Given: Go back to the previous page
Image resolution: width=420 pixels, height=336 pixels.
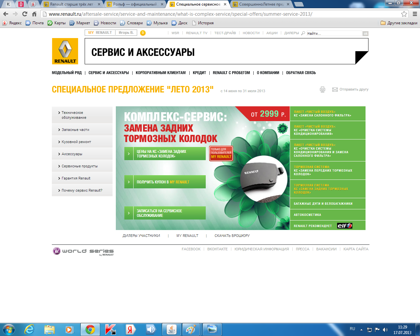Looking at the screenshot, I should pyautogui.click(x=6, y=14).
